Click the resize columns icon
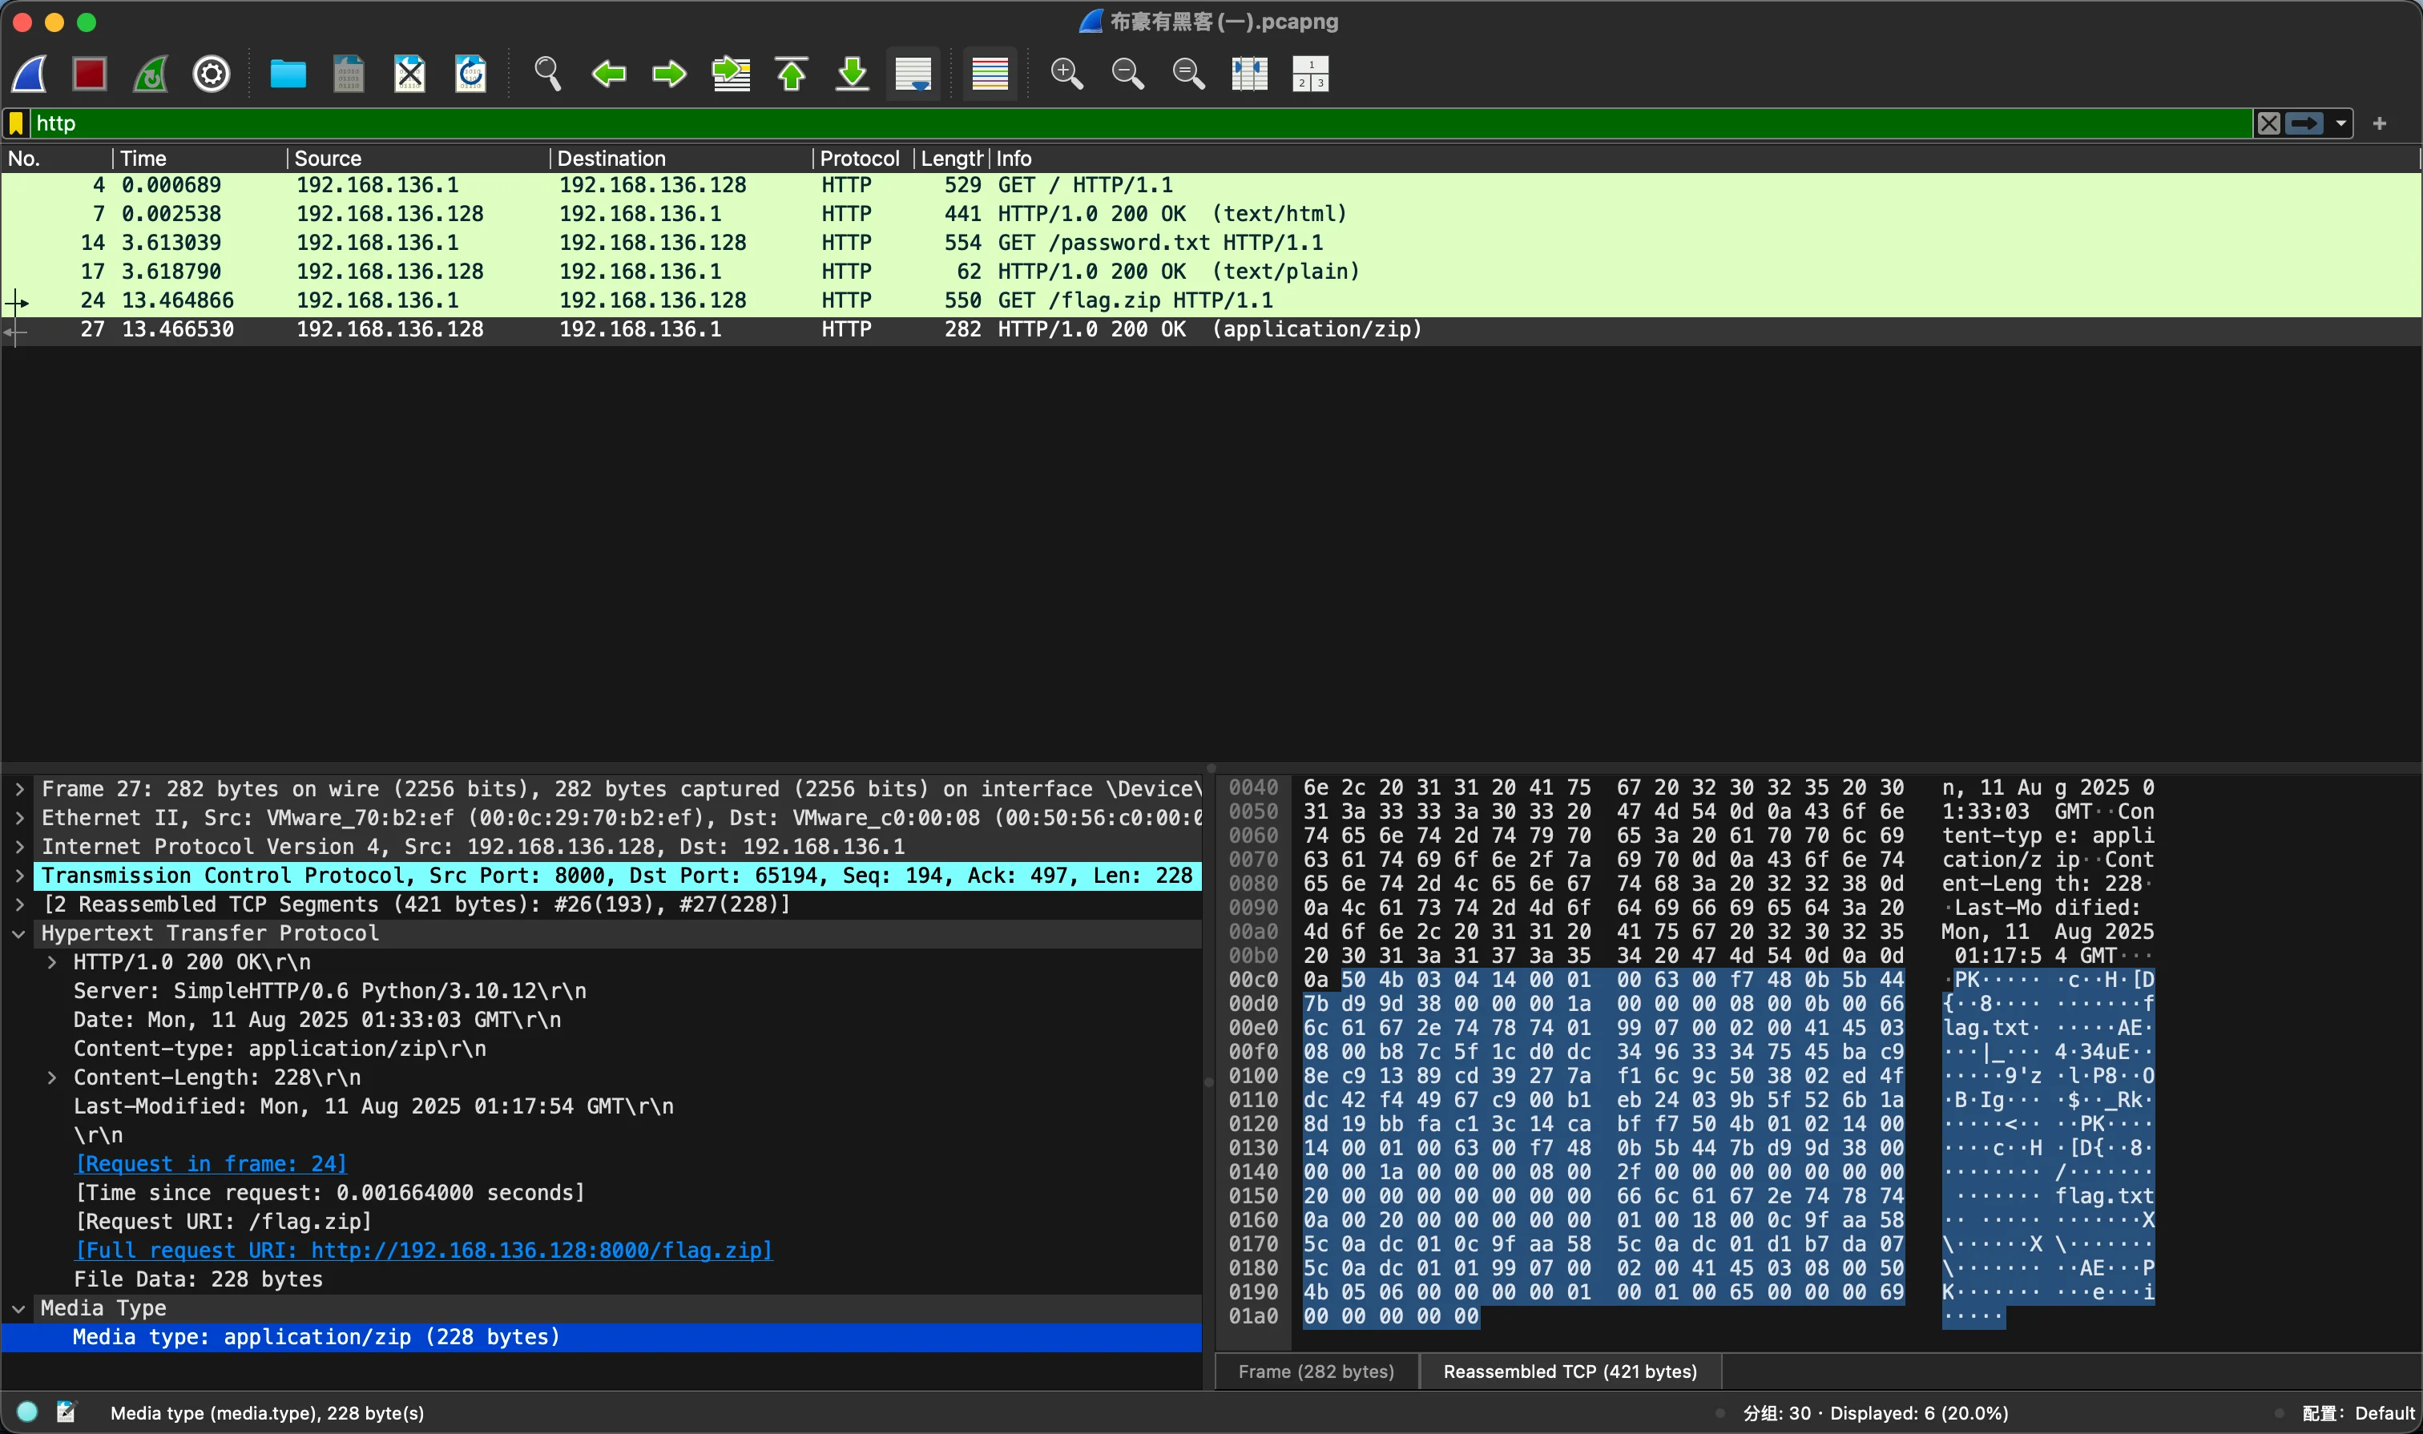The width and height of the screenshot is (2423, 1434). [x=1248, y=74]
